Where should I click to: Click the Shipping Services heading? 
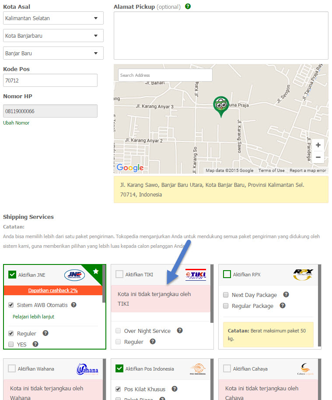[x=28, y=217]
